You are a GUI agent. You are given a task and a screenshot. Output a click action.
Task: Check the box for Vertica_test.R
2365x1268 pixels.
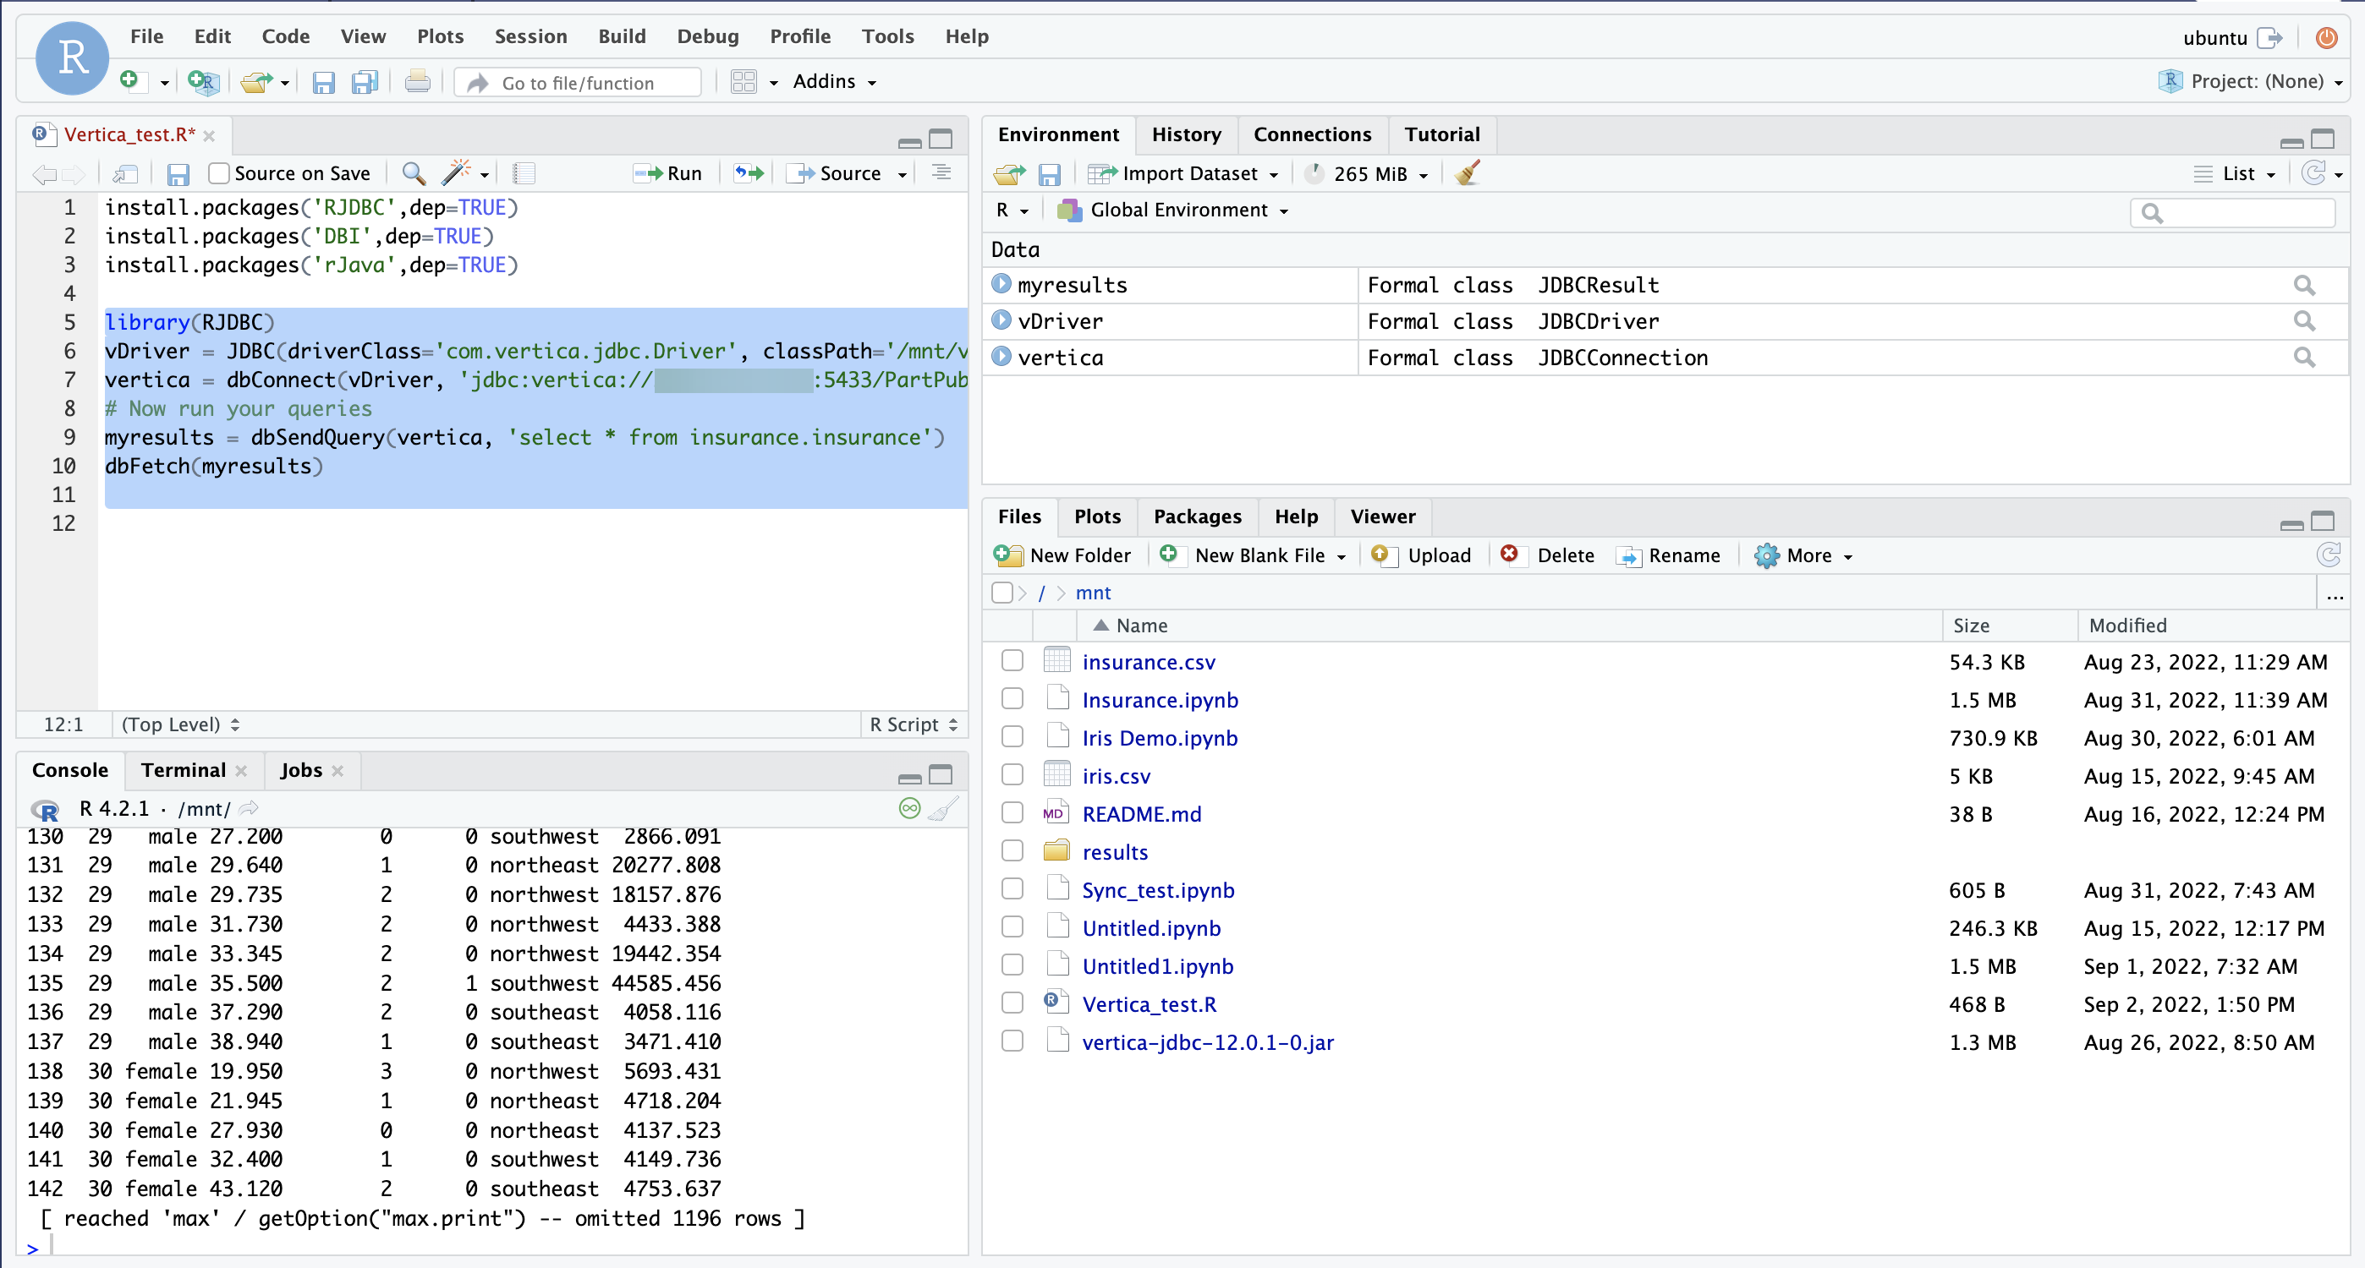click(x=1012, y=1003)
